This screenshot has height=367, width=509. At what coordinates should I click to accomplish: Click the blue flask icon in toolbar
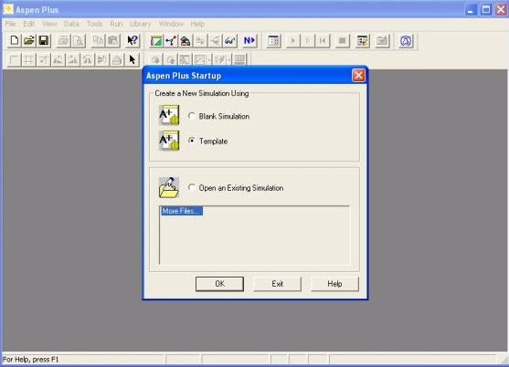[406, 41]
